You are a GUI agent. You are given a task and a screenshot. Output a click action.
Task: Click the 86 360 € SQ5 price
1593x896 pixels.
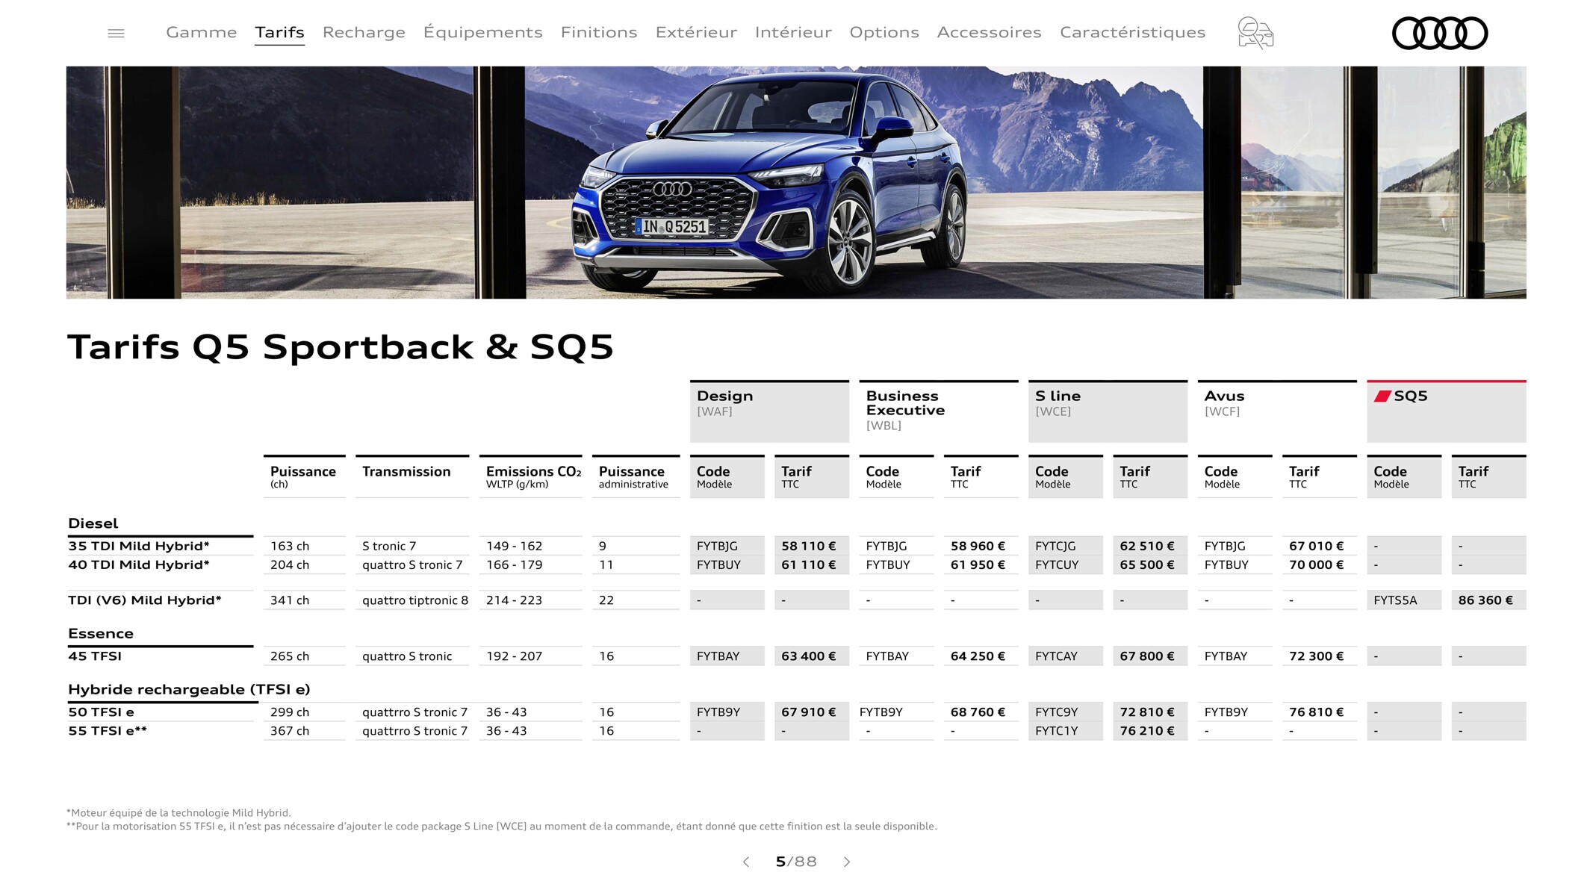coord(1485,600)
